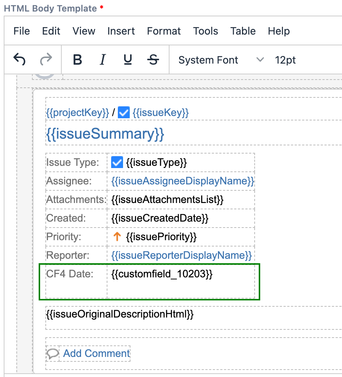Image resolution: width=342 pixels, height=377 pixels.
Task: Click the orange priority arrow icon
Action: pyautogui.click(x=117, y=236)
